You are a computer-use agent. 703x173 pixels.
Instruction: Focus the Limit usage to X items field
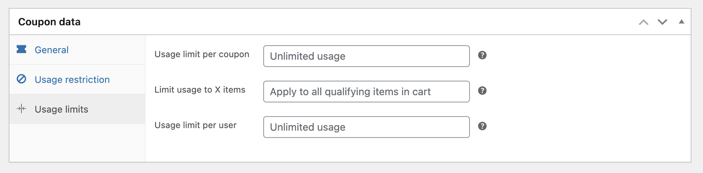point(366,92)
